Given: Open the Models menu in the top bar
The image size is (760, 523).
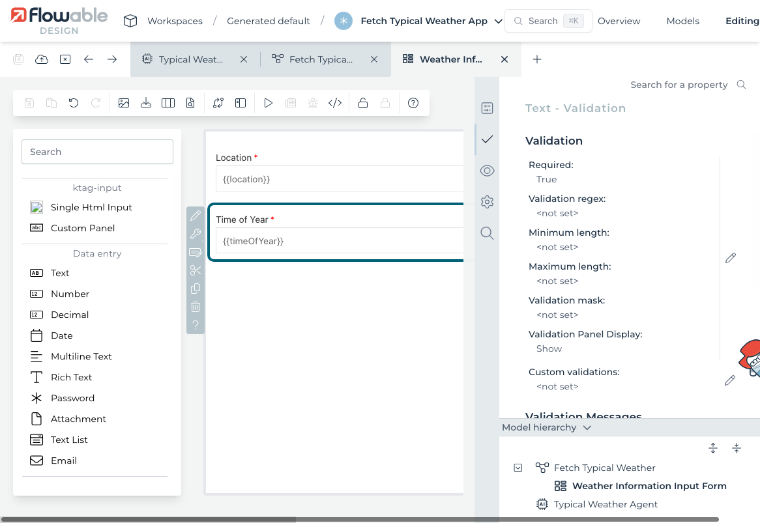Looking at the screenshot, I should [682, 20].
